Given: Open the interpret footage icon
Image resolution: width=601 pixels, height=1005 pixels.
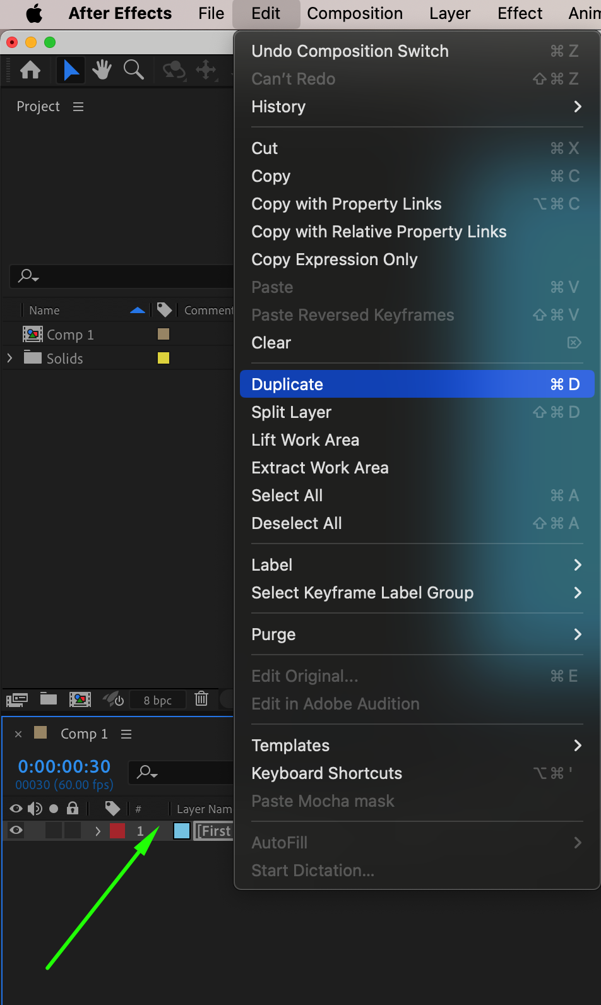Looking at the screenshot, I should pyautogui.click(x=17, y=699).
